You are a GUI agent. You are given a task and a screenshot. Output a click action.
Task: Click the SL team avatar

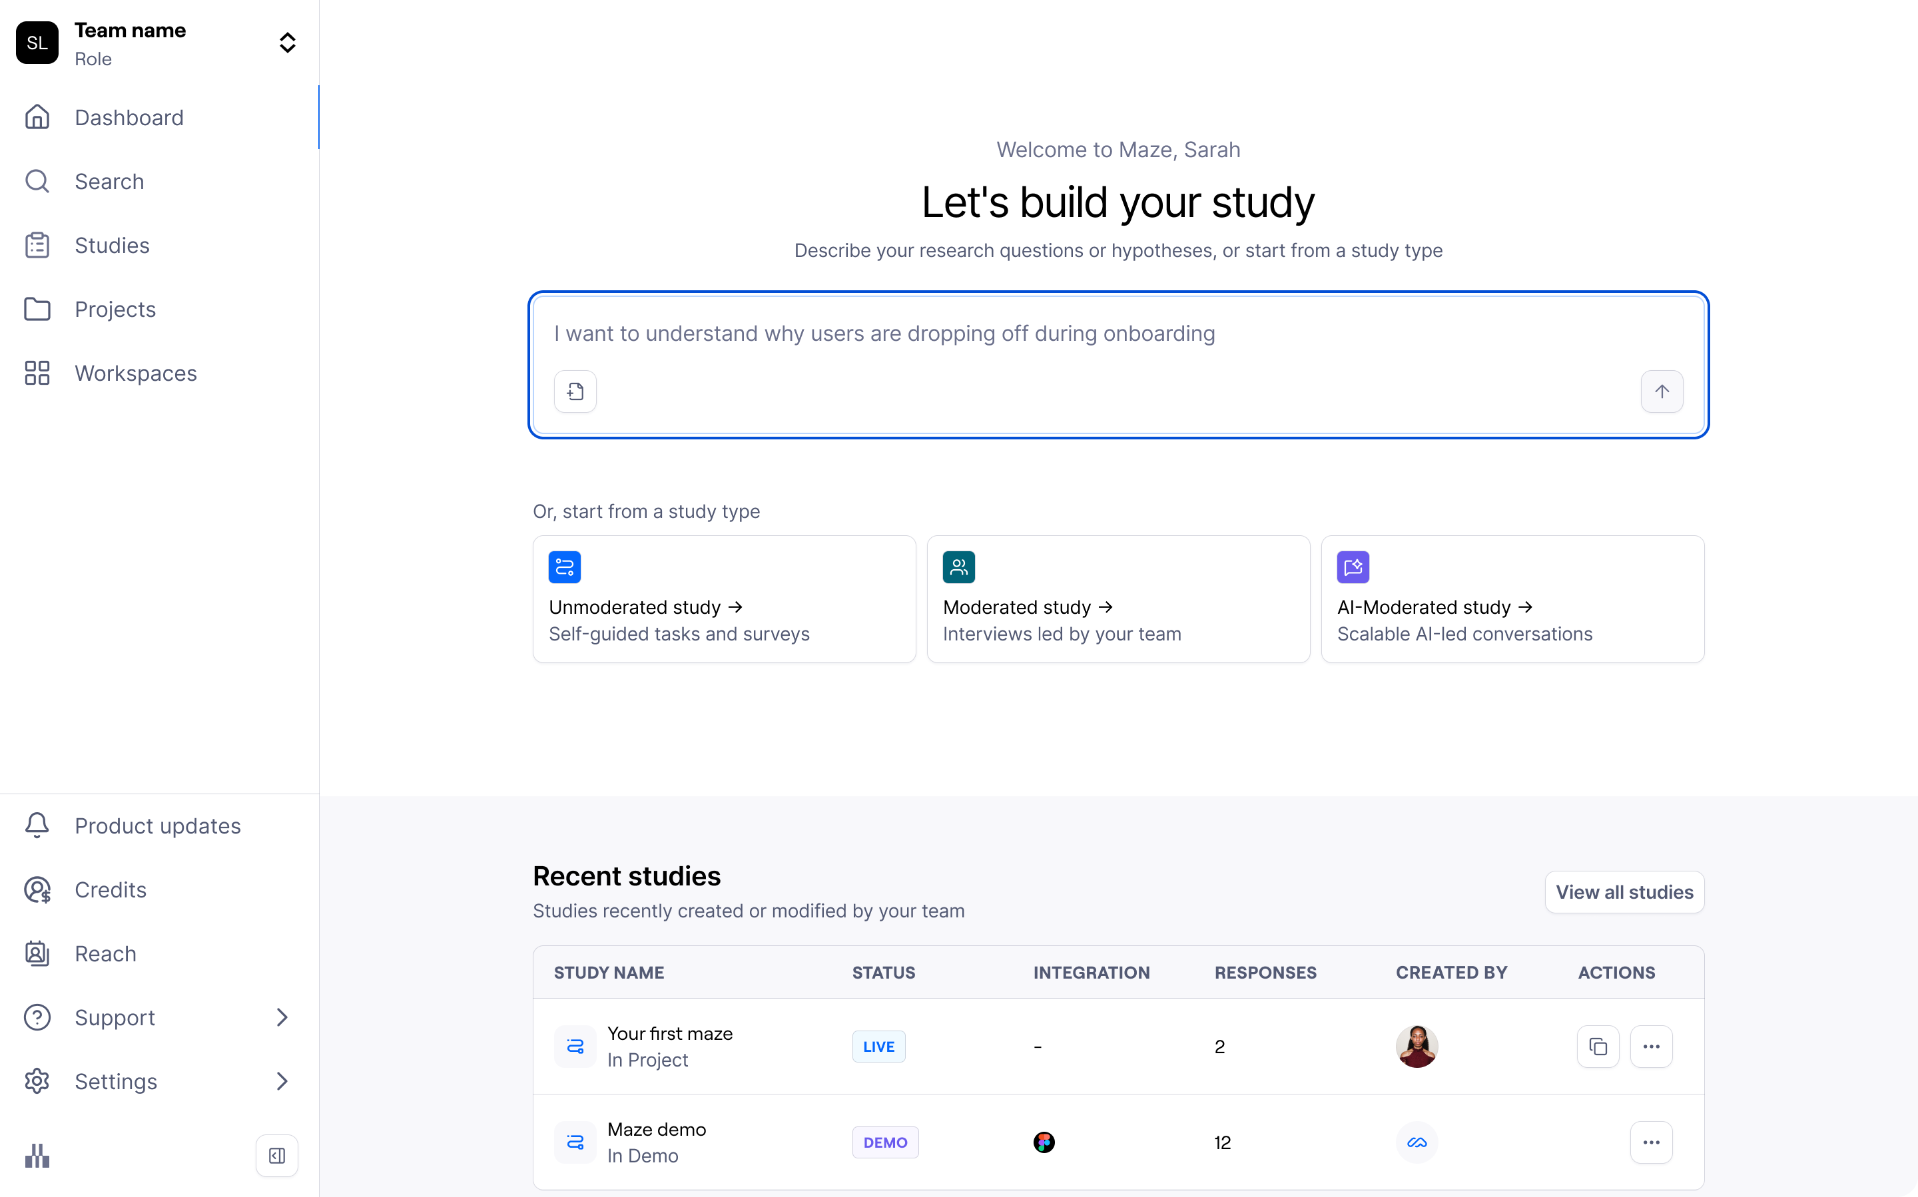coord(37,43)
